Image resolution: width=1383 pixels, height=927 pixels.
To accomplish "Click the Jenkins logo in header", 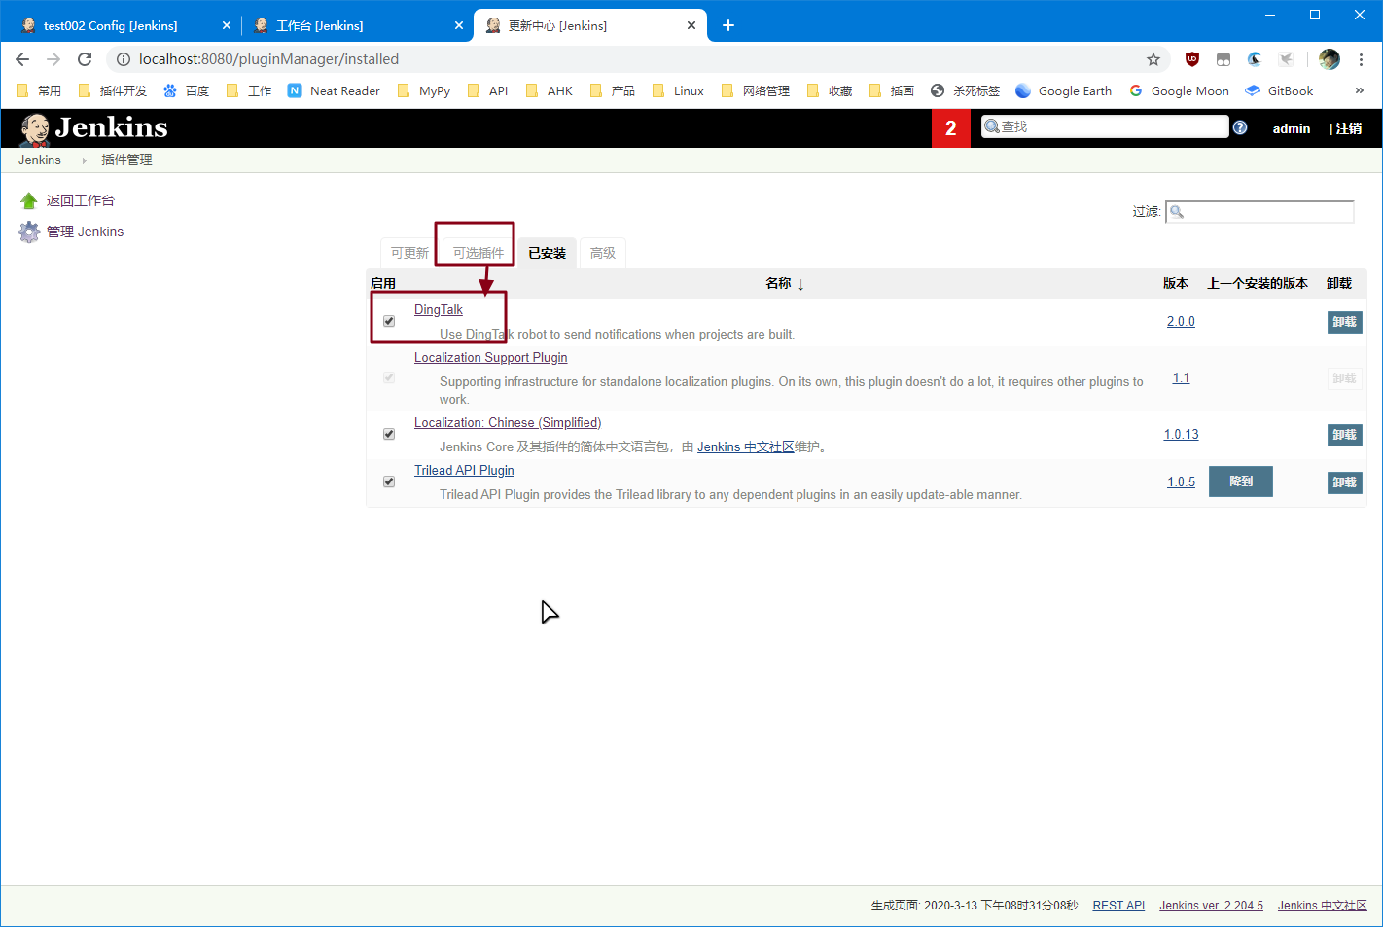I will [x=93, y=128].
